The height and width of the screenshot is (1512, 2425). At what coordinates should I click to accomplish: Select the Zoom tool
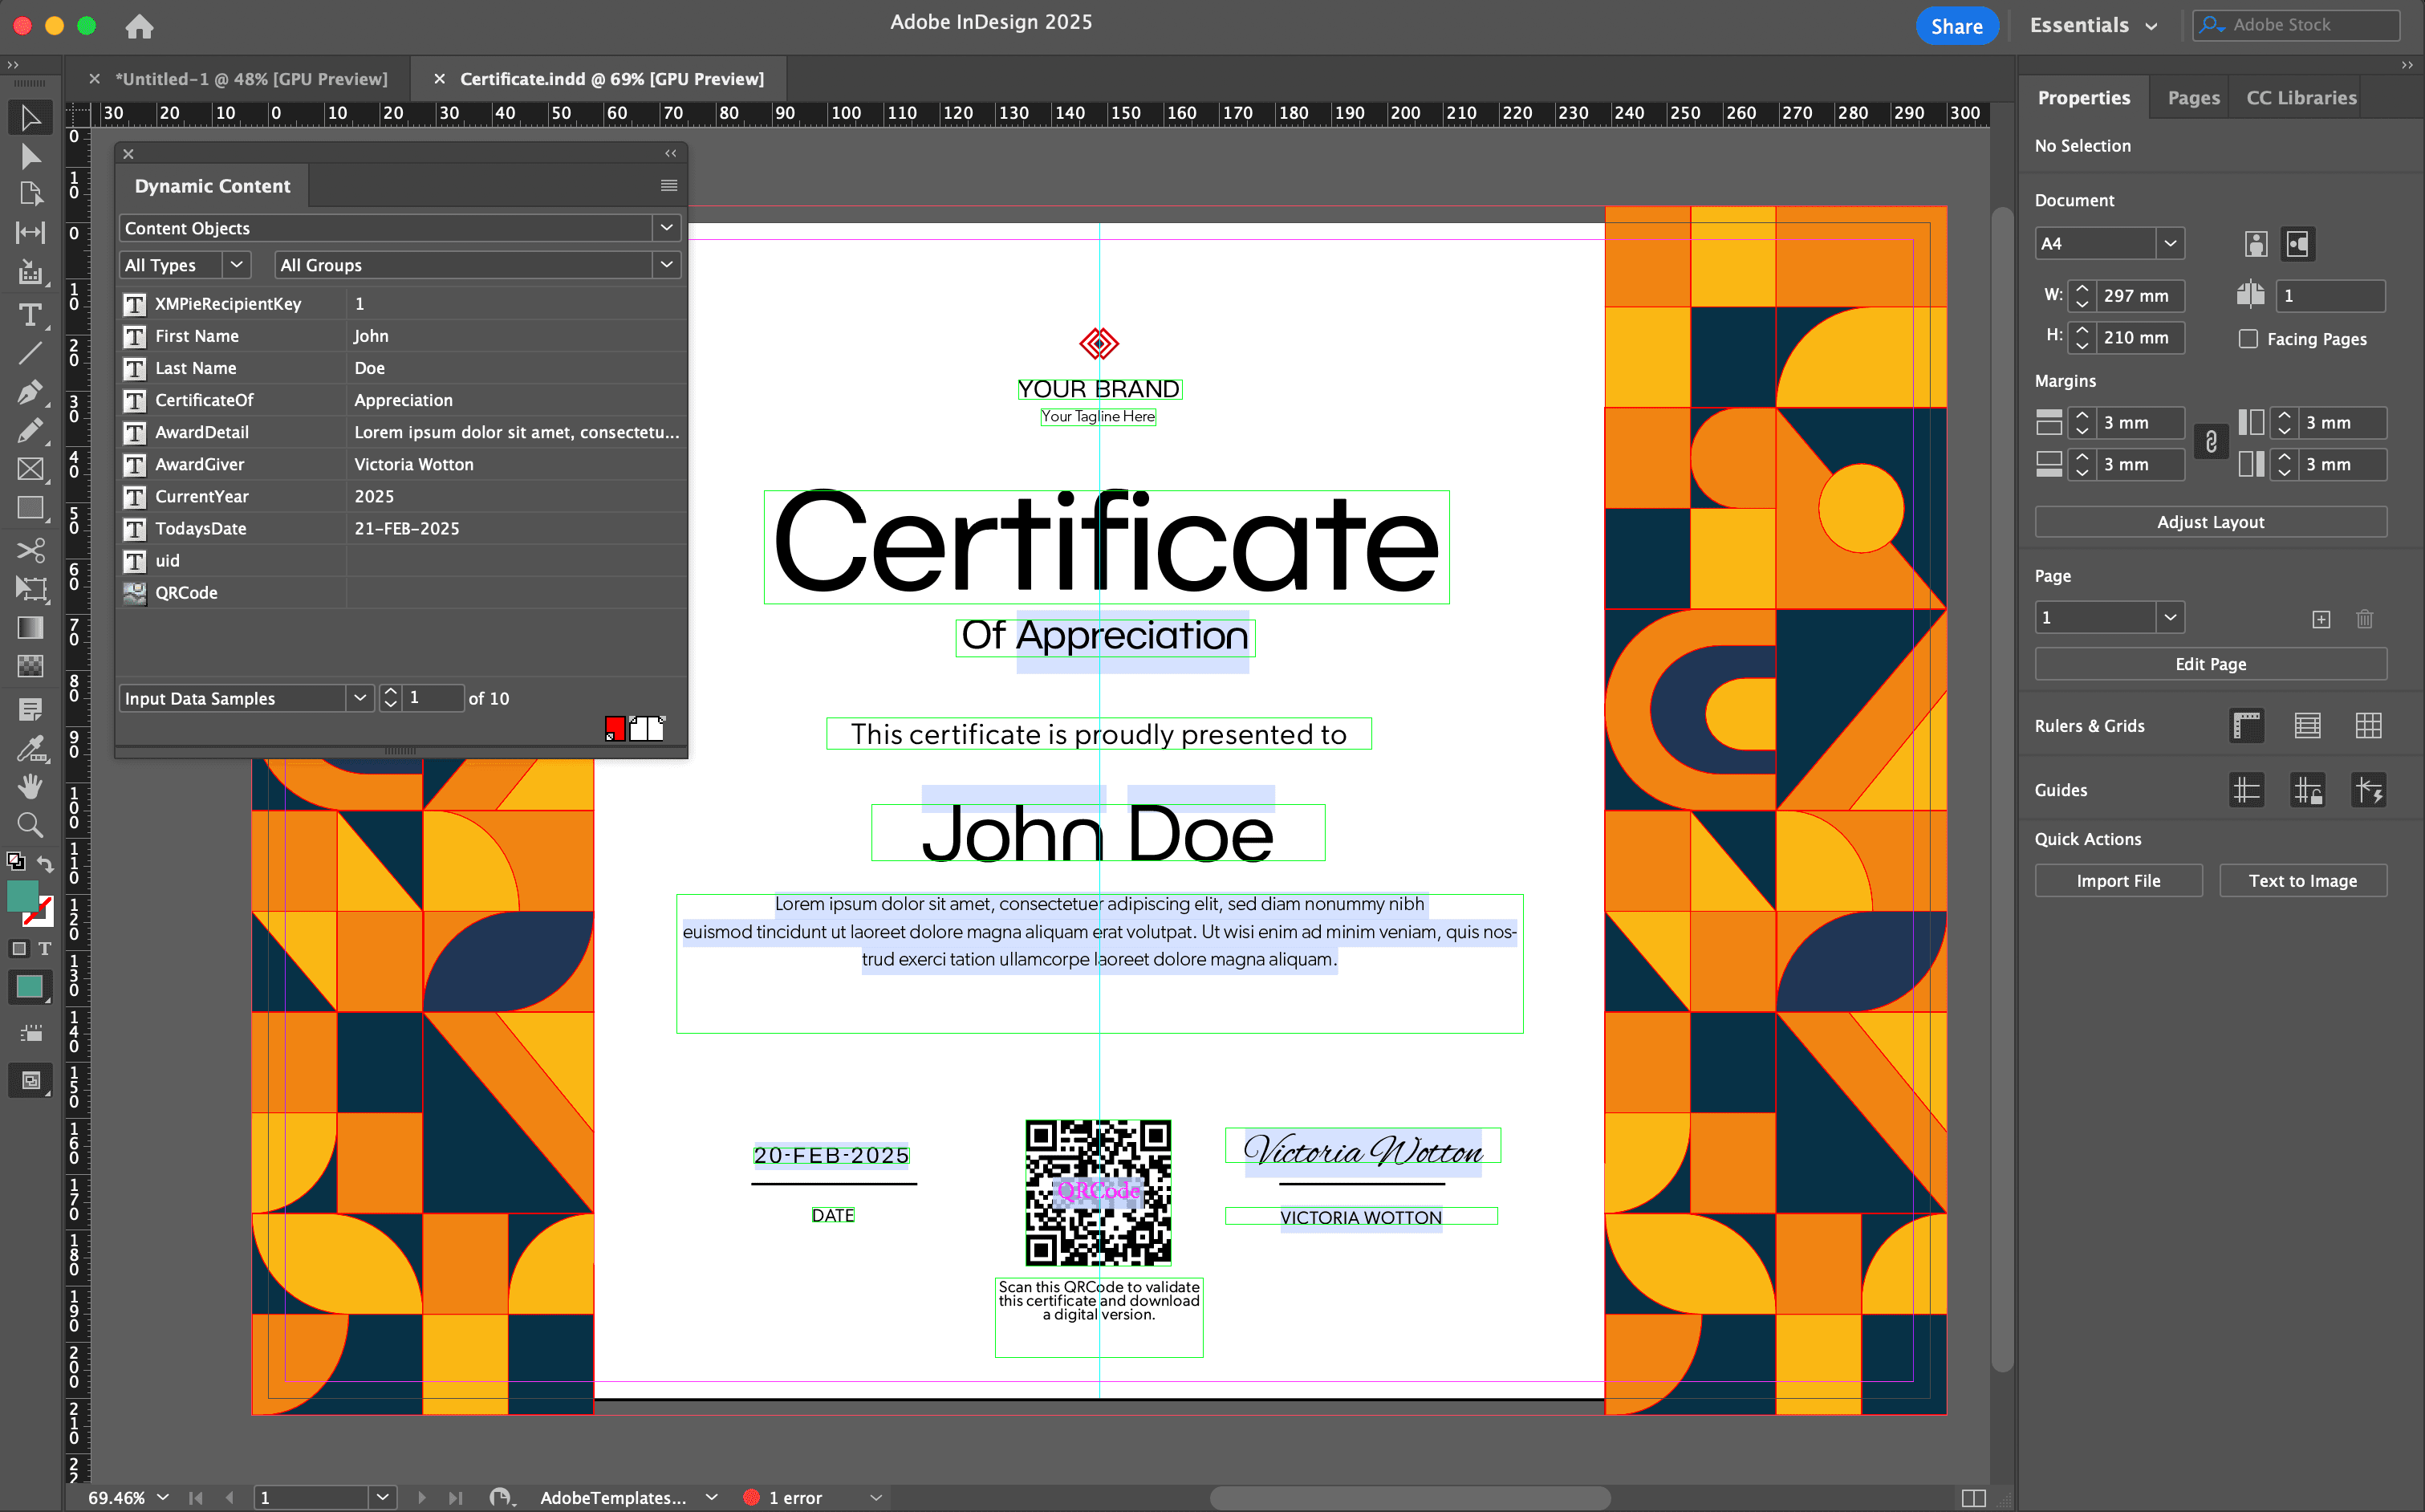[30, 824]
